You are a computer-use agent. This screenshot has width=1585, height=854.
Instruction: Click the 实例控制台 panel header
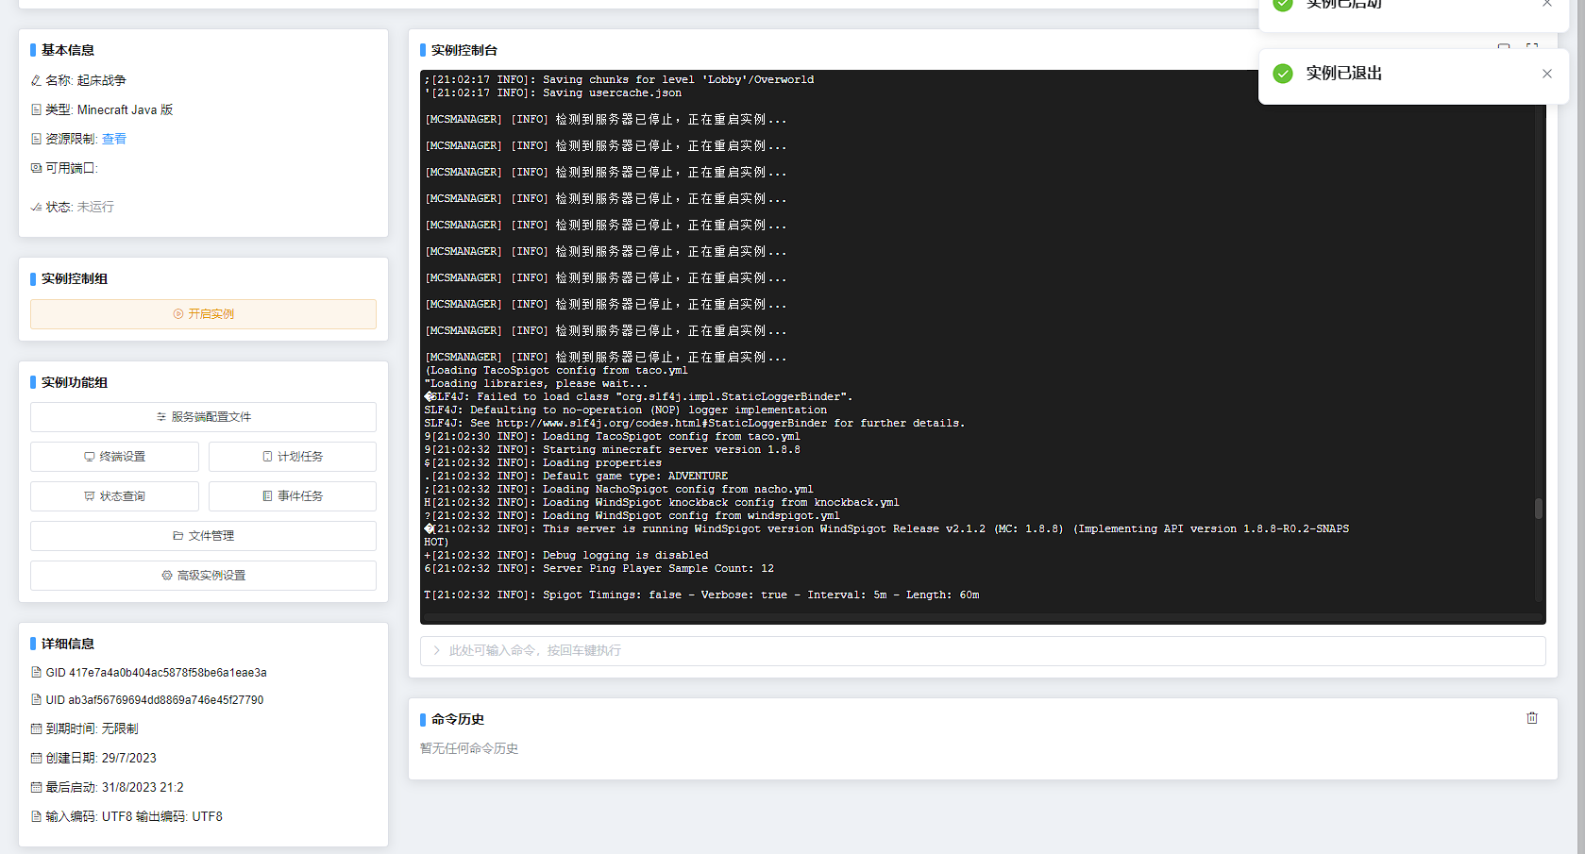463,50
